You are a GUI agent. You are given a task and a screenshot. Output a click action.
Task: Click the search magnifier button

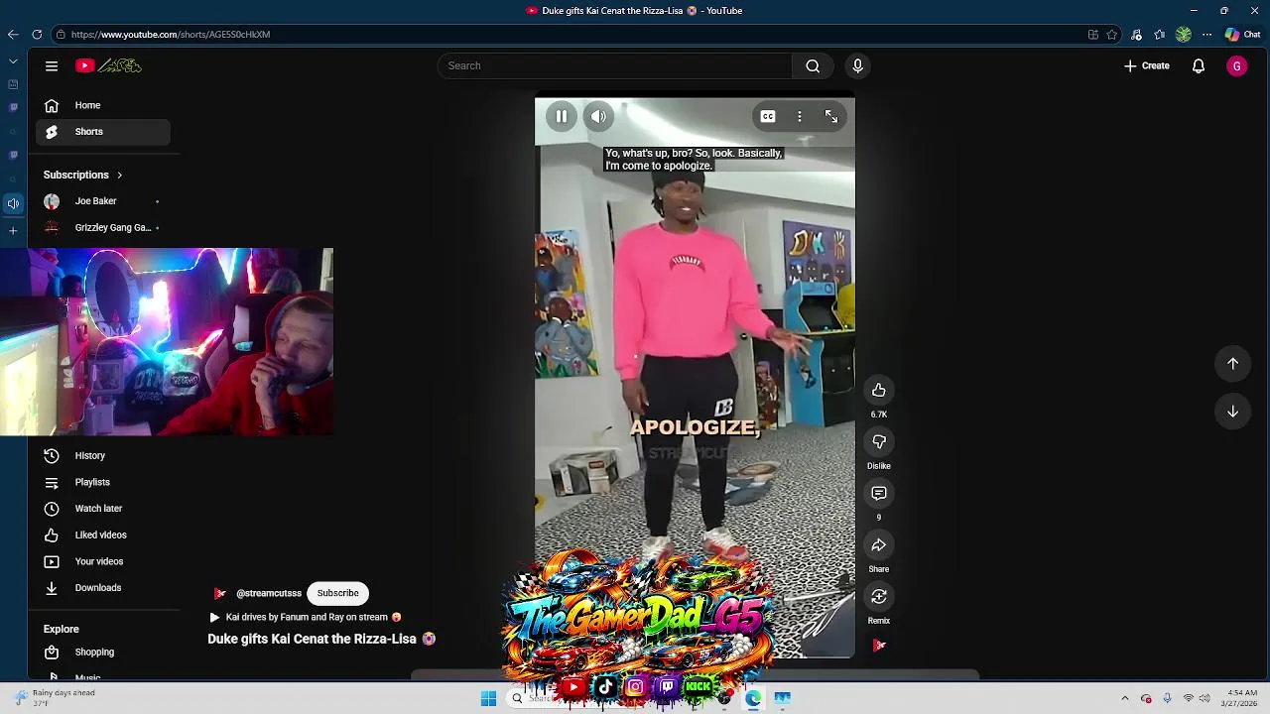813,65
